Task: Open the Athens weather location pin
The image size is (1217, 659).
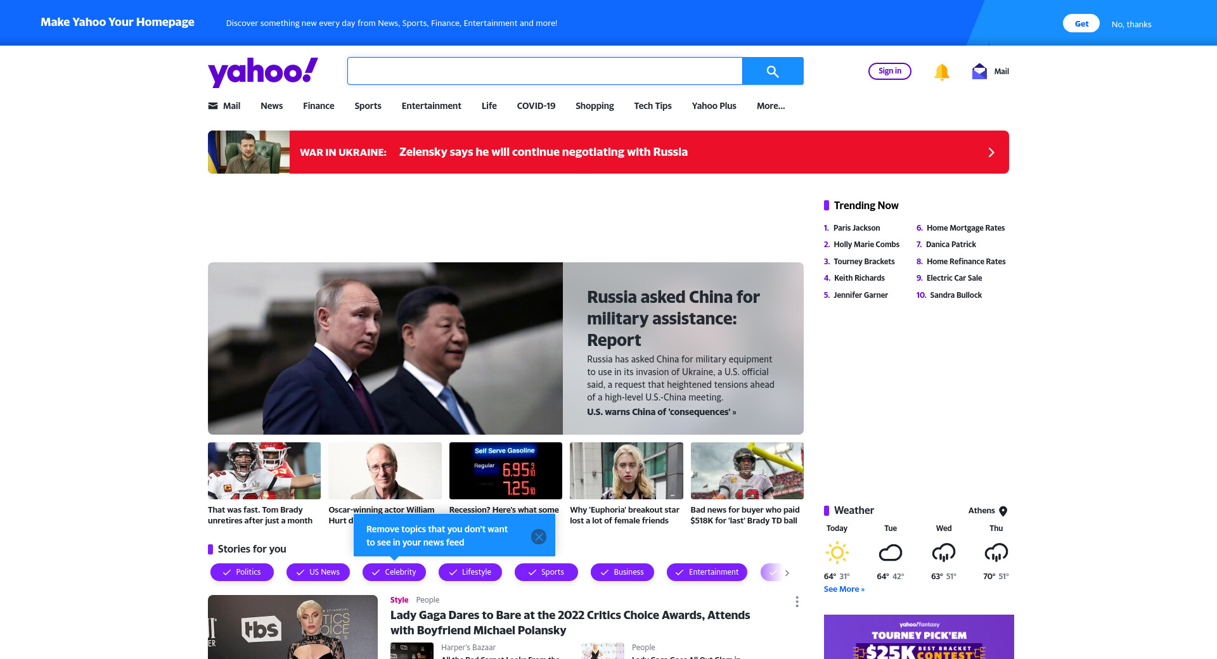Action: point(1003,511)
